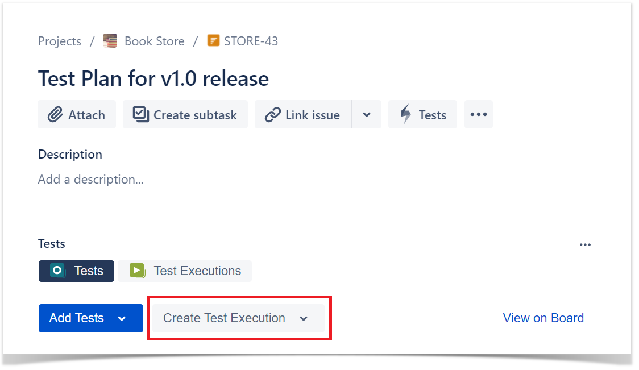Image resolution: width=639 pixels, height=370 pixels.
Task: Click the subtask checkbox icon
Action: pos(140,114)
